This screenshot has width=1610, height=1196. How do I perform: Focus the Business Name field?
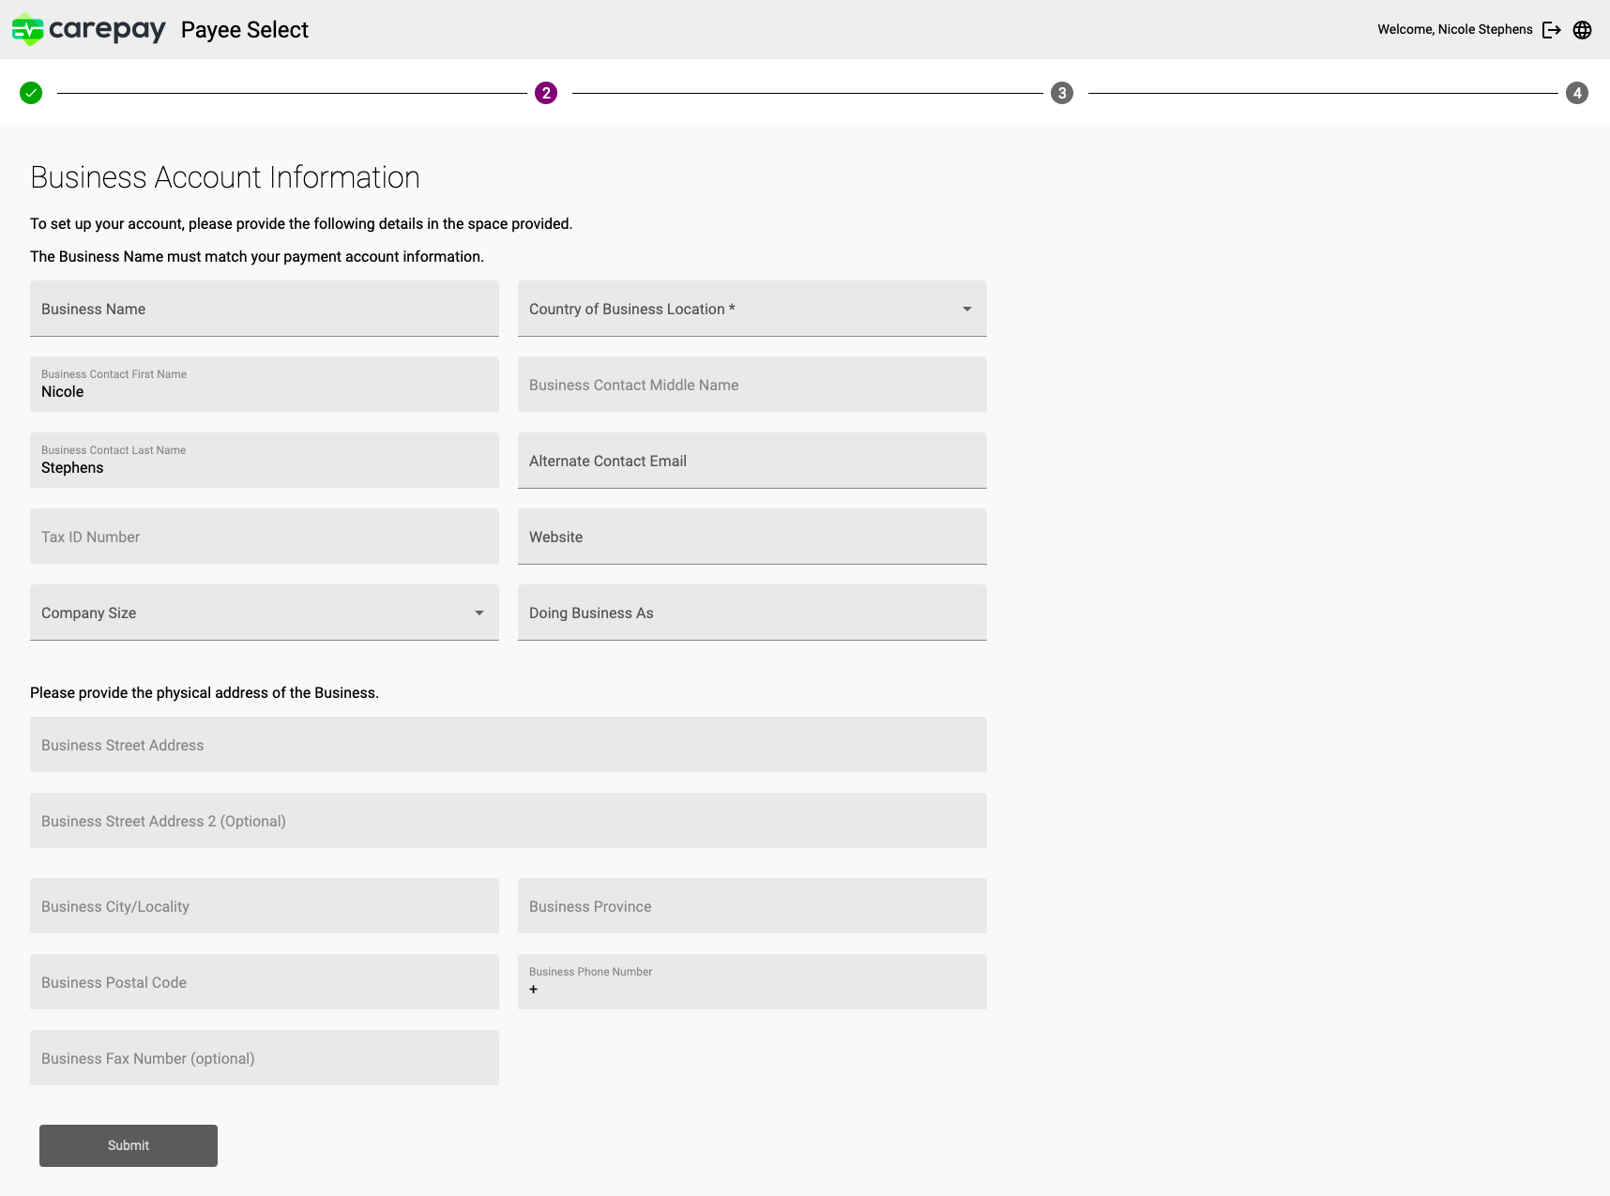(x=264, y=309)
